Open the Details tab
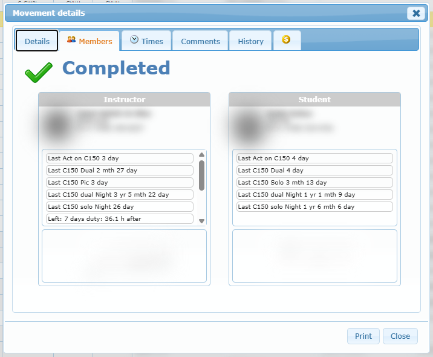This screenshot has height=357, width=433. tap(37, 41)
